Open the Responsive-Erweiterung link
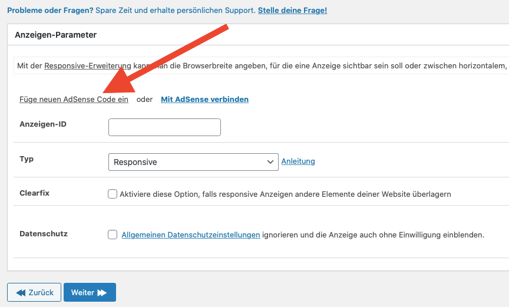 point(88,66)
